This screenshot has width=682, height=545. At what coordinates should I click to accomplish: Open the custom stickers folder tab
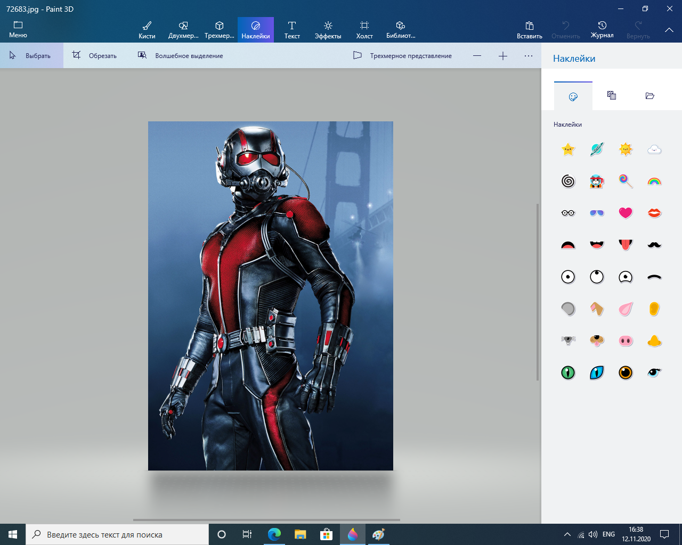click(650, 96)
